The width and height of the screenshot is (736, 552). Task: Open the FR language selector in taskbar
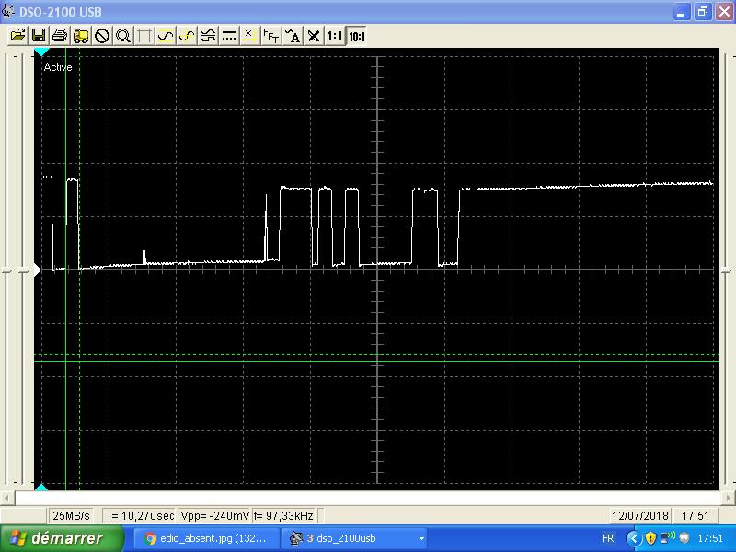coord(607,539)
